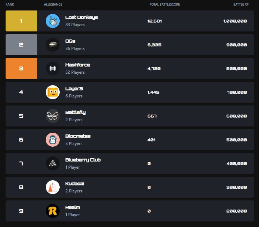Click the Layer3 yellow cube avatar

coord(53,92)
